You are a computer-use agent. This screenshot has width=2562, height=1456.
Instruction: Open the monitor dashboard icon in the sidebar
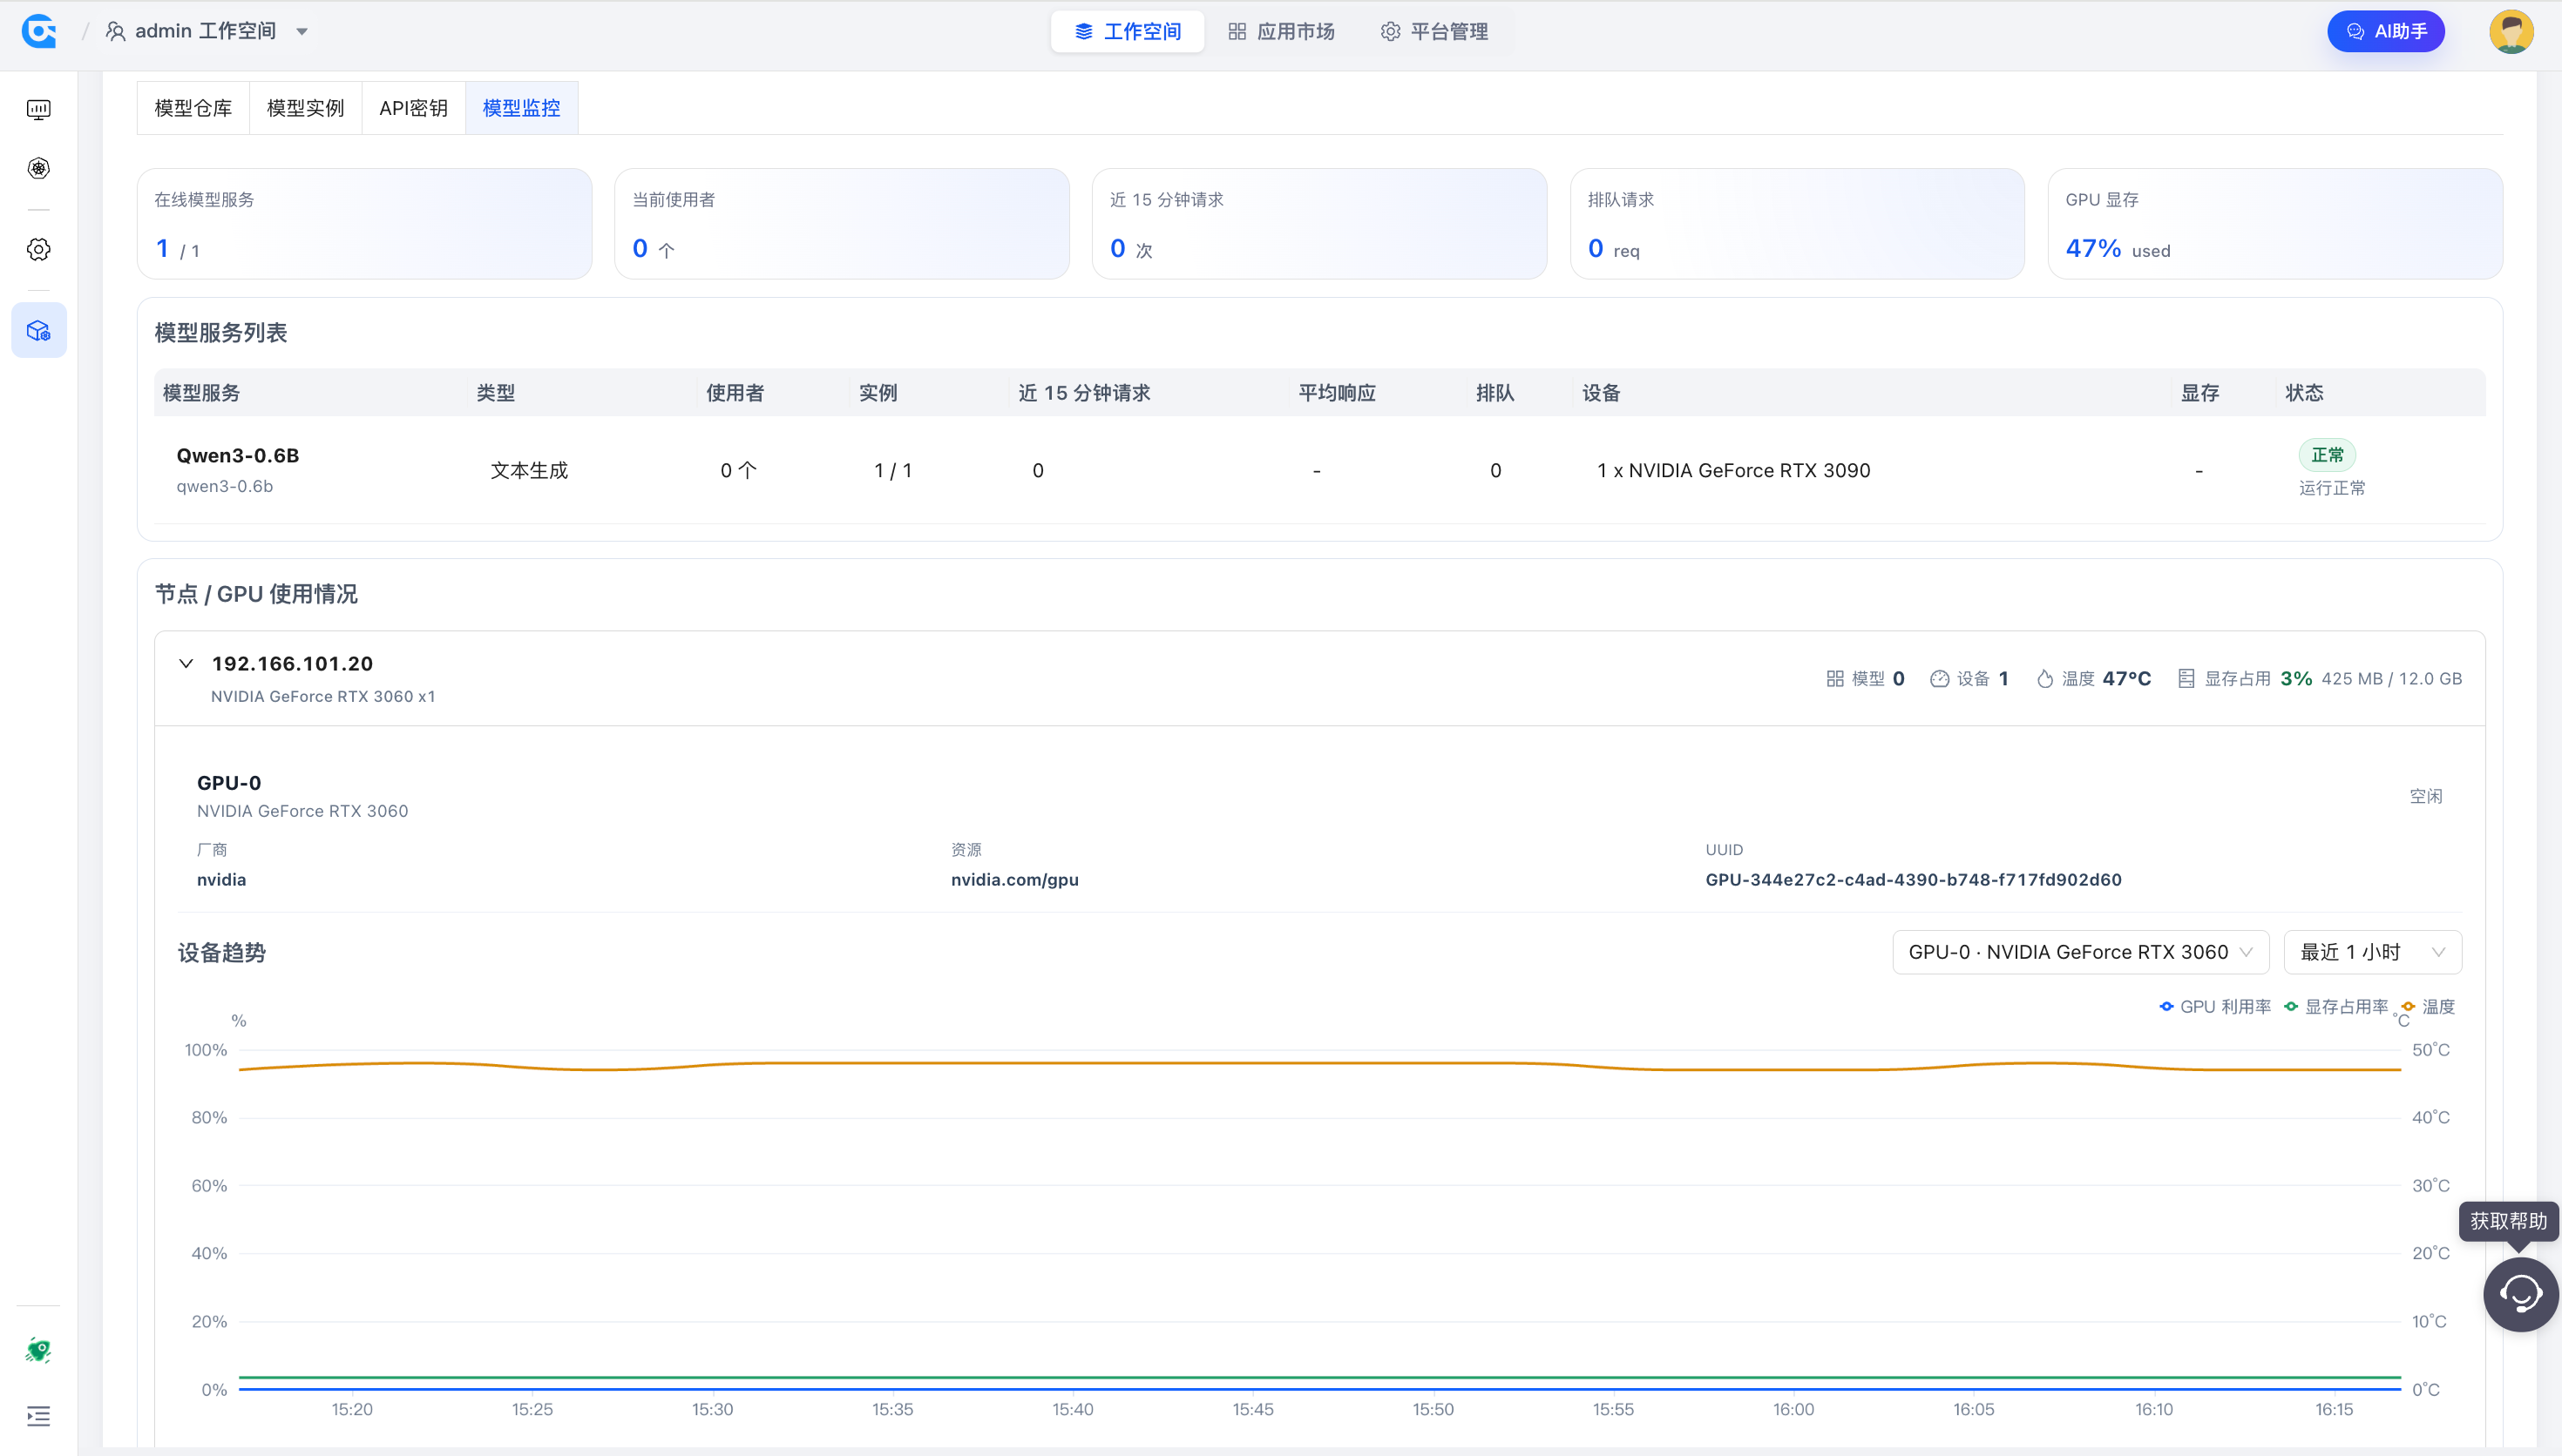(39, 109)
